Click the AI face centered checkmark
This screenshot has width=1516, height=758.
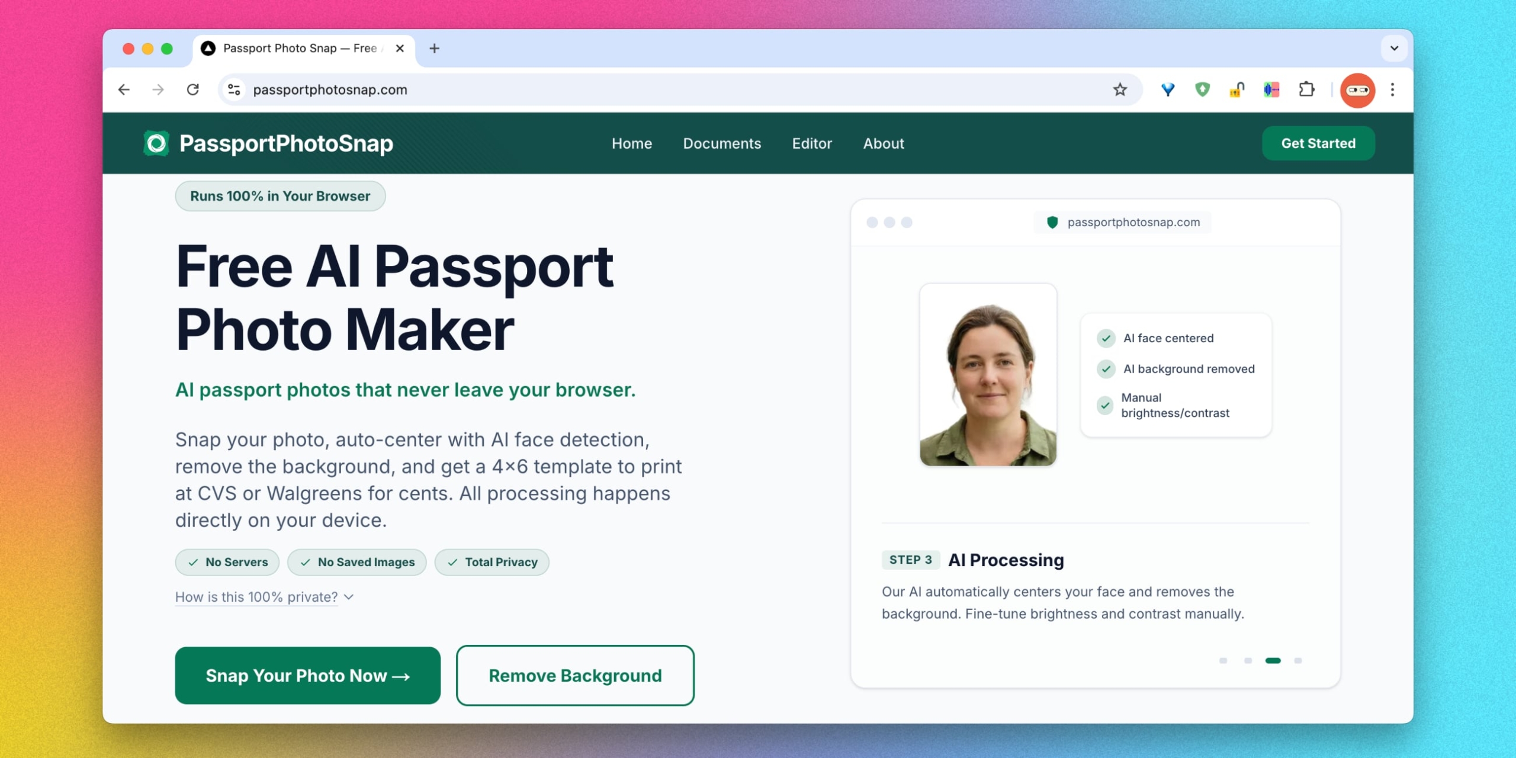click(x=1106, y=338)
